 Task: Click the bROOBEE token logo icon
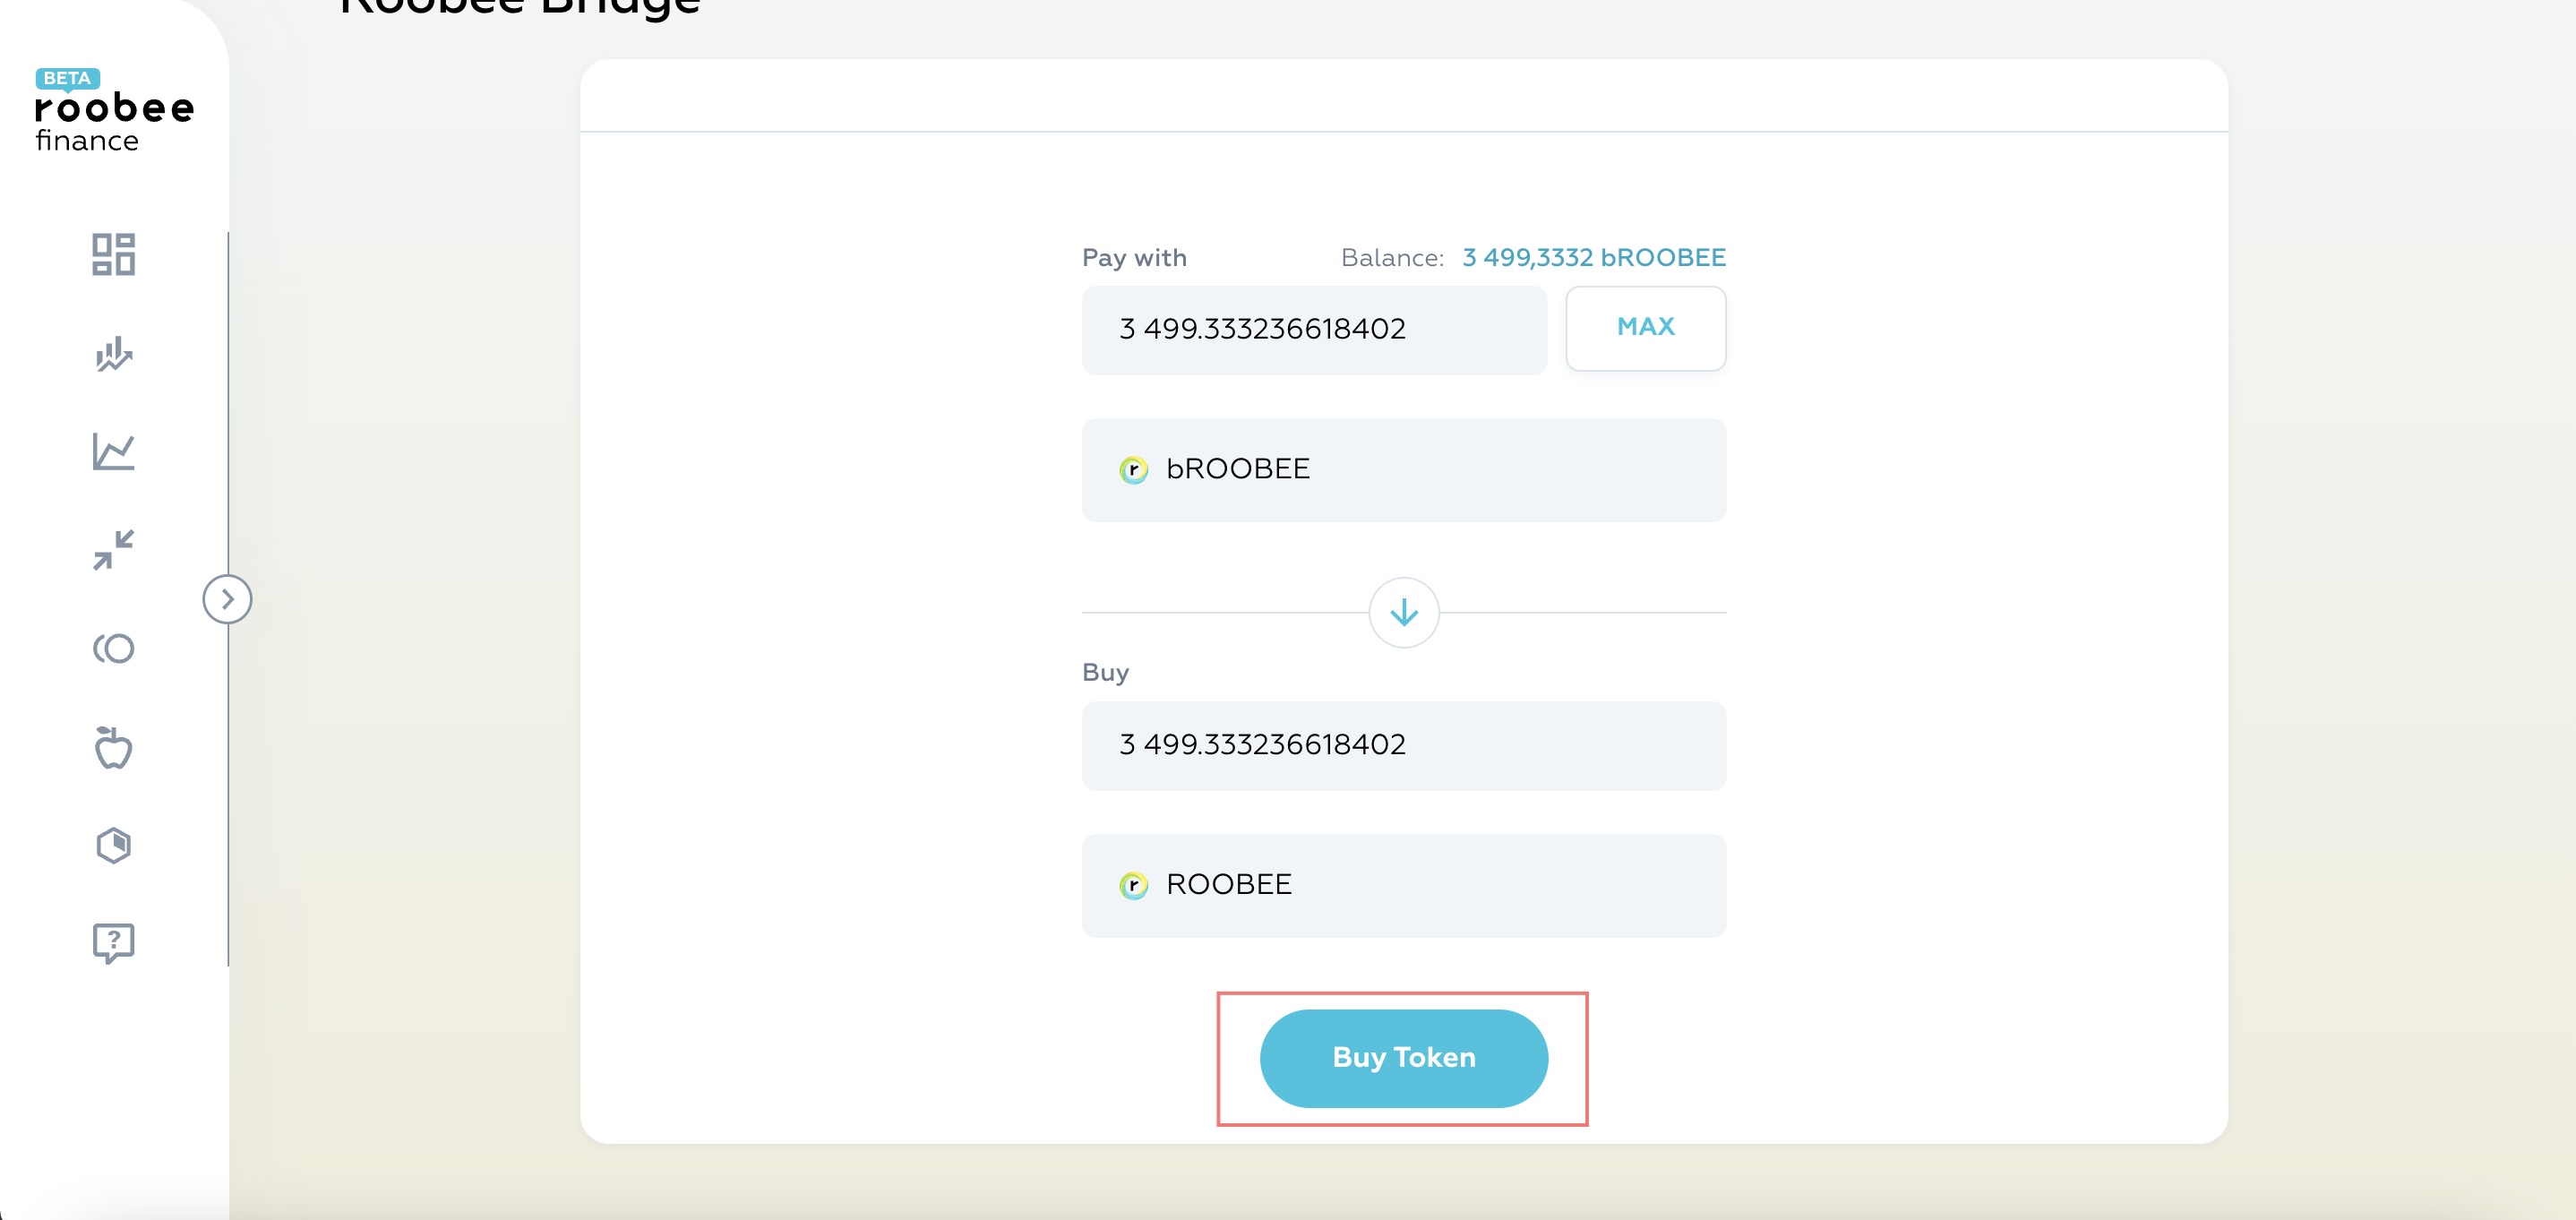(1133, 470)
